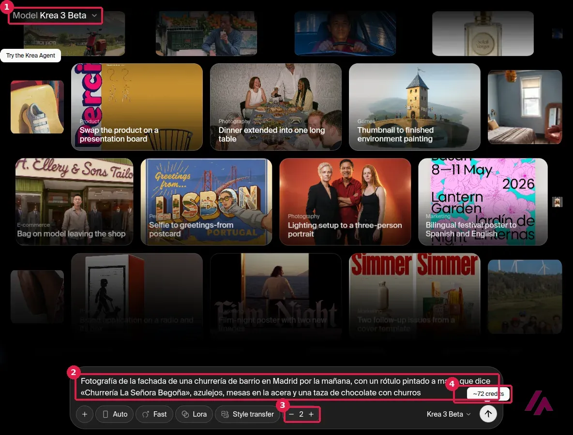The width and height of the screenshot is (573, 435).
Task: Click the image count value 2
Action: point(301,414)
